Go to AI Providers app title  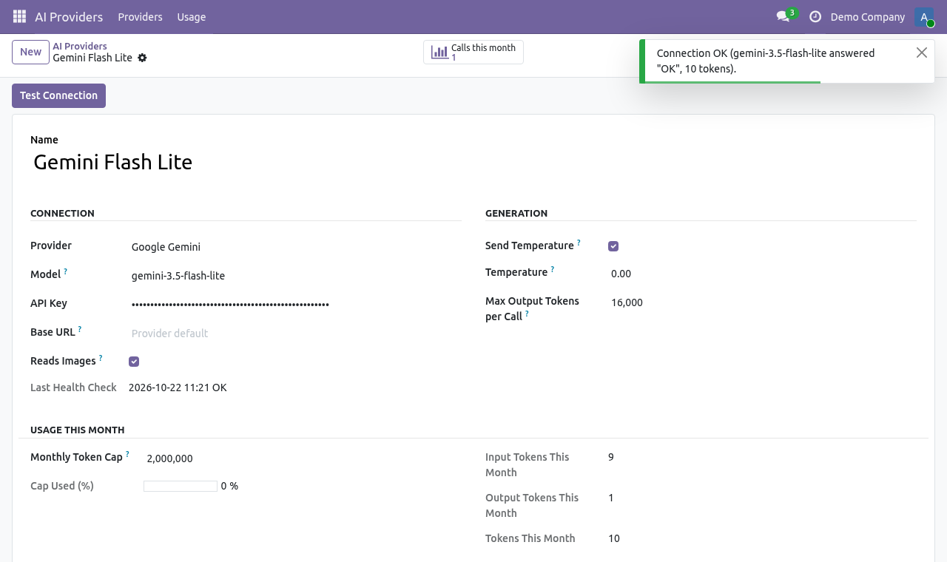tap(69, 17)
